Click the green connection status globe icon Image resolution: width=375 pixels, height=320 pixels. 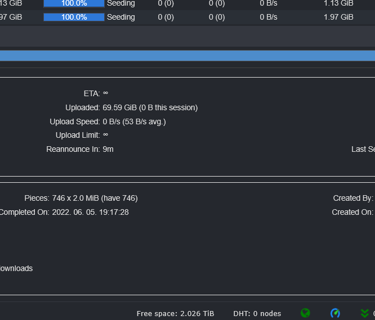coord(305,313)
